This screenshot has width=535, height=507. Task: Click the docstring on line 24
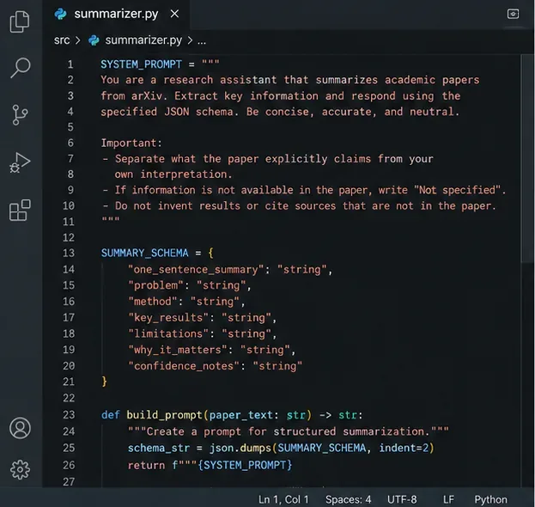tap(289, 431)
